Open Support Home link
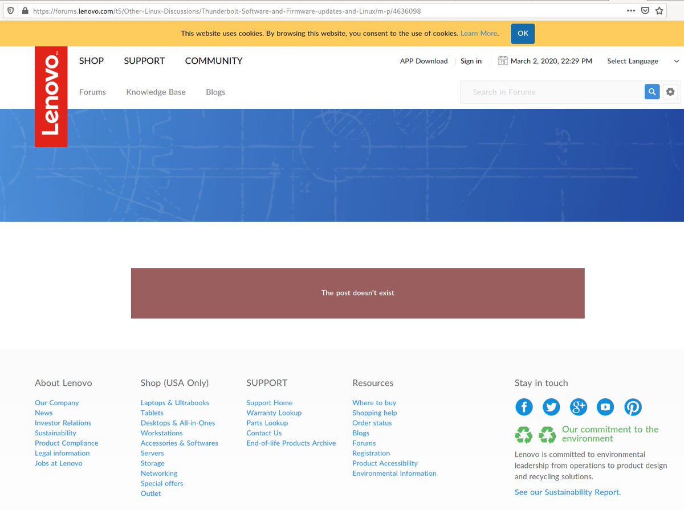 [270, 402]
